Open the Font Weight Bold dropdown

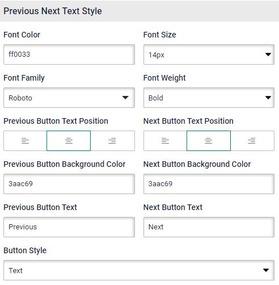click(209, 98)
